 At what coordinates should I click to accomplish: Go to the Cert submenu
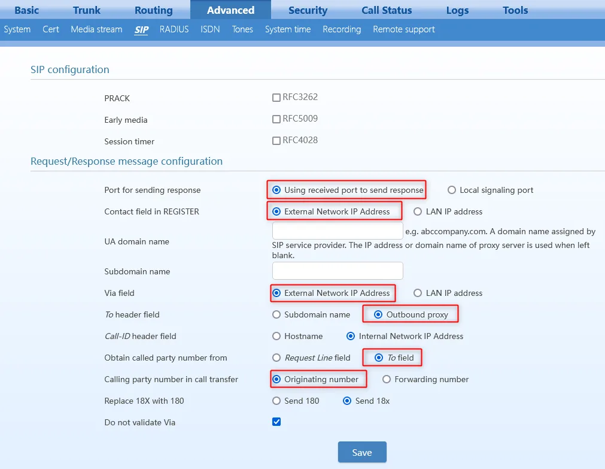(x=51, y=29)
